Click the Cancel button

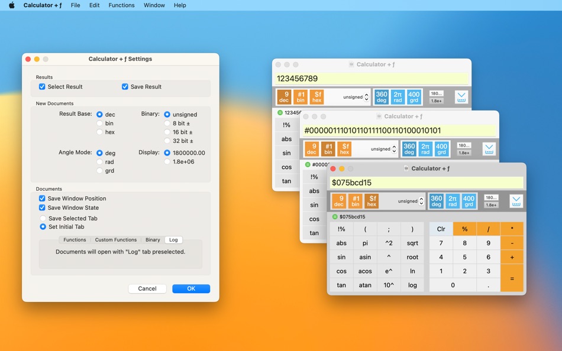[x=147, y=289]
